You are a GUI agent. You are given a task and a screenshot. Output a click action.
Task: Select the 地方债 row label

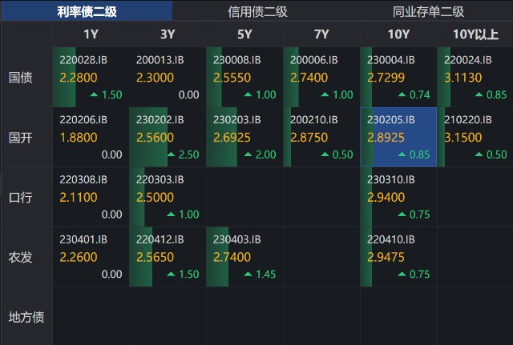coord(26,316)
